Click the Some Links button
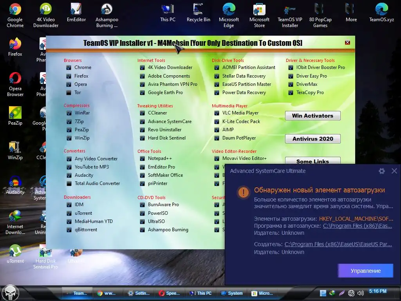 [313, 161]
